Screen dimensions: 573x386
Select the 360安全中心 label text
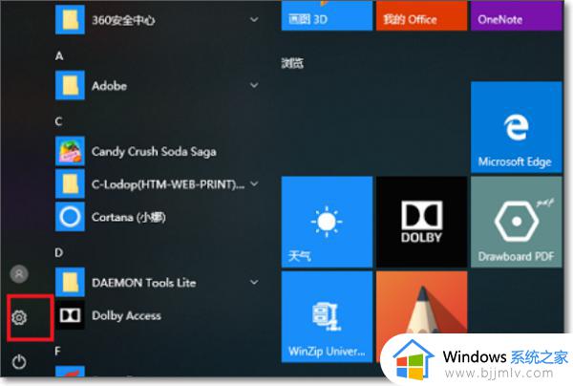[x=123, y=20]
